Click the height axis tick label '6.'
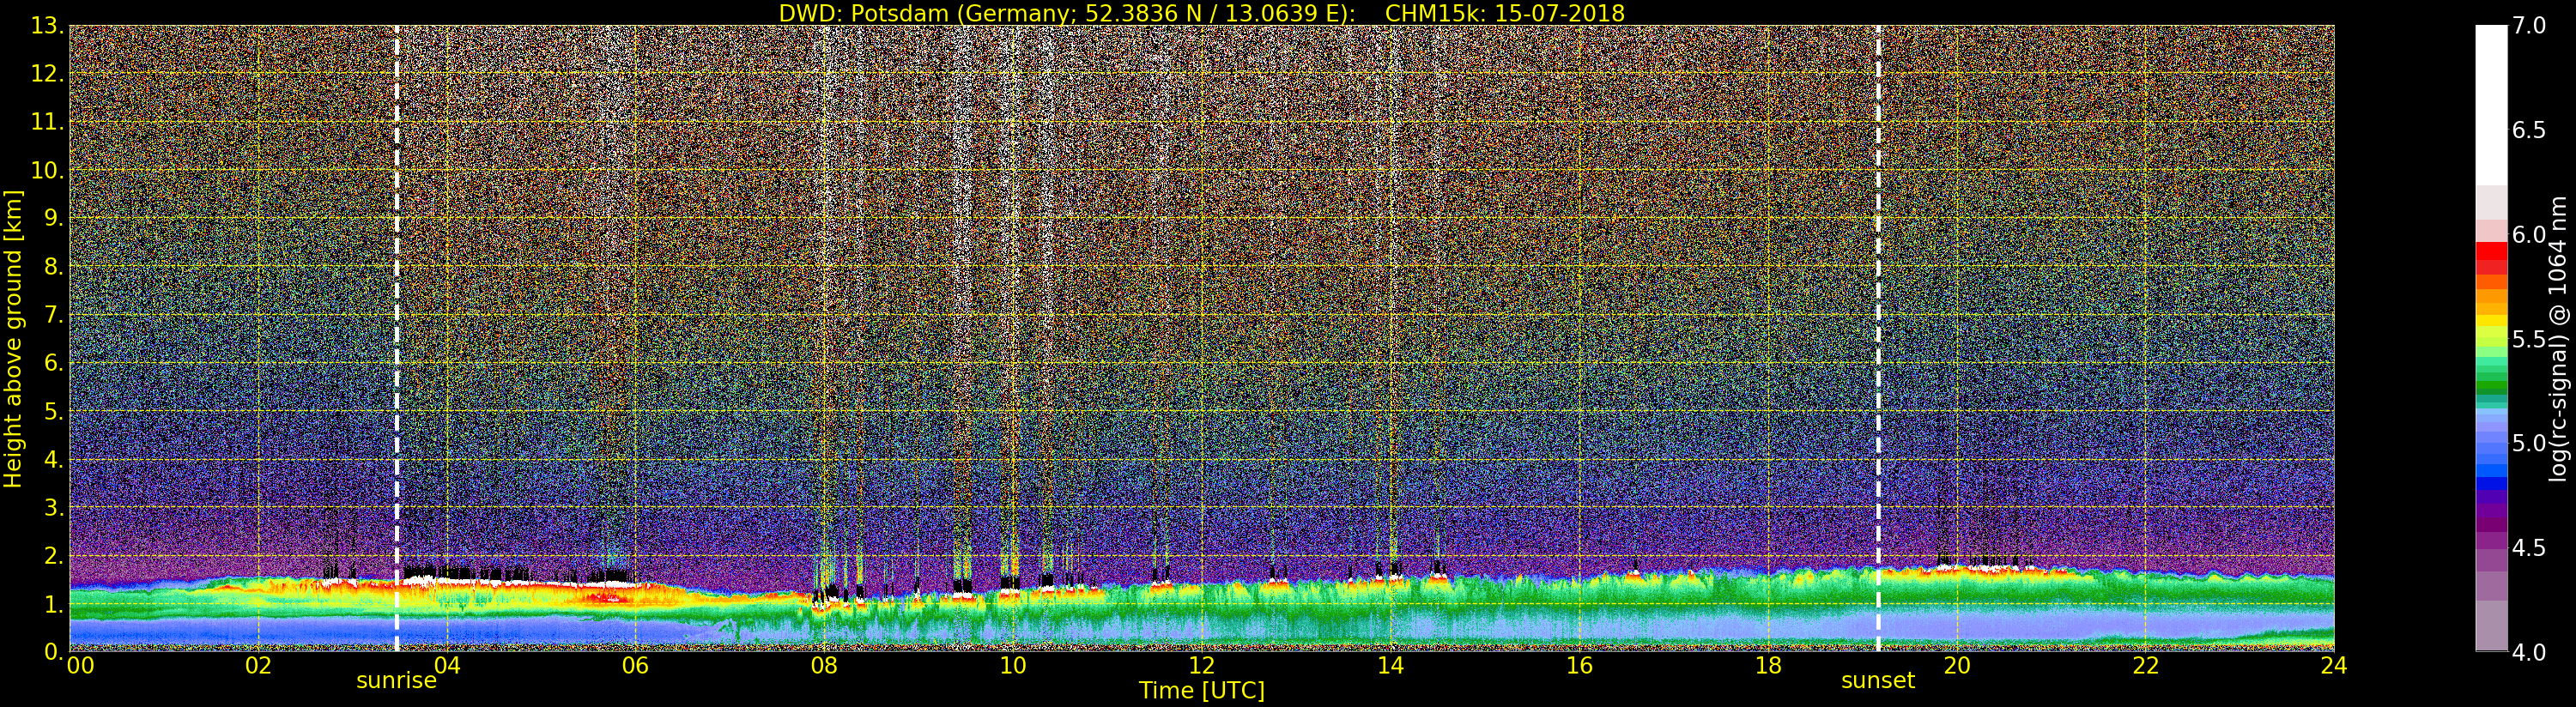Screen dimensions: 2576x707 [53, 363]
